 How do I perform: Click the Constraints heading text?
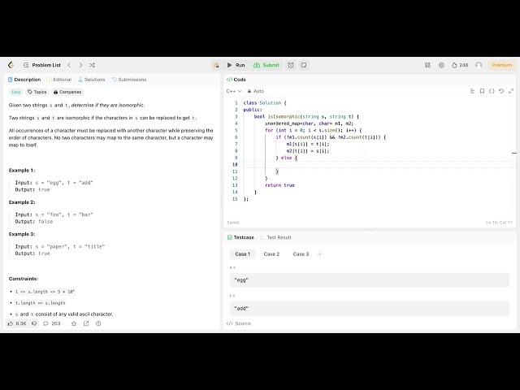(x=24, y=279)
